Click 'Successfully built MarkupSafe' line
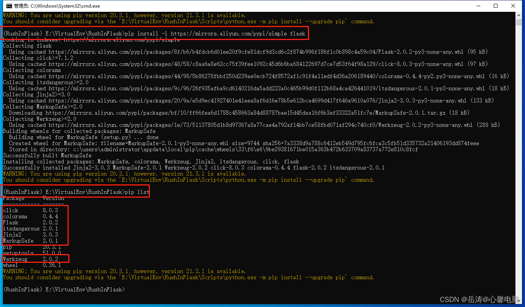Image resolution: width=525 pixels, height=307 pixels. point(47,155)
